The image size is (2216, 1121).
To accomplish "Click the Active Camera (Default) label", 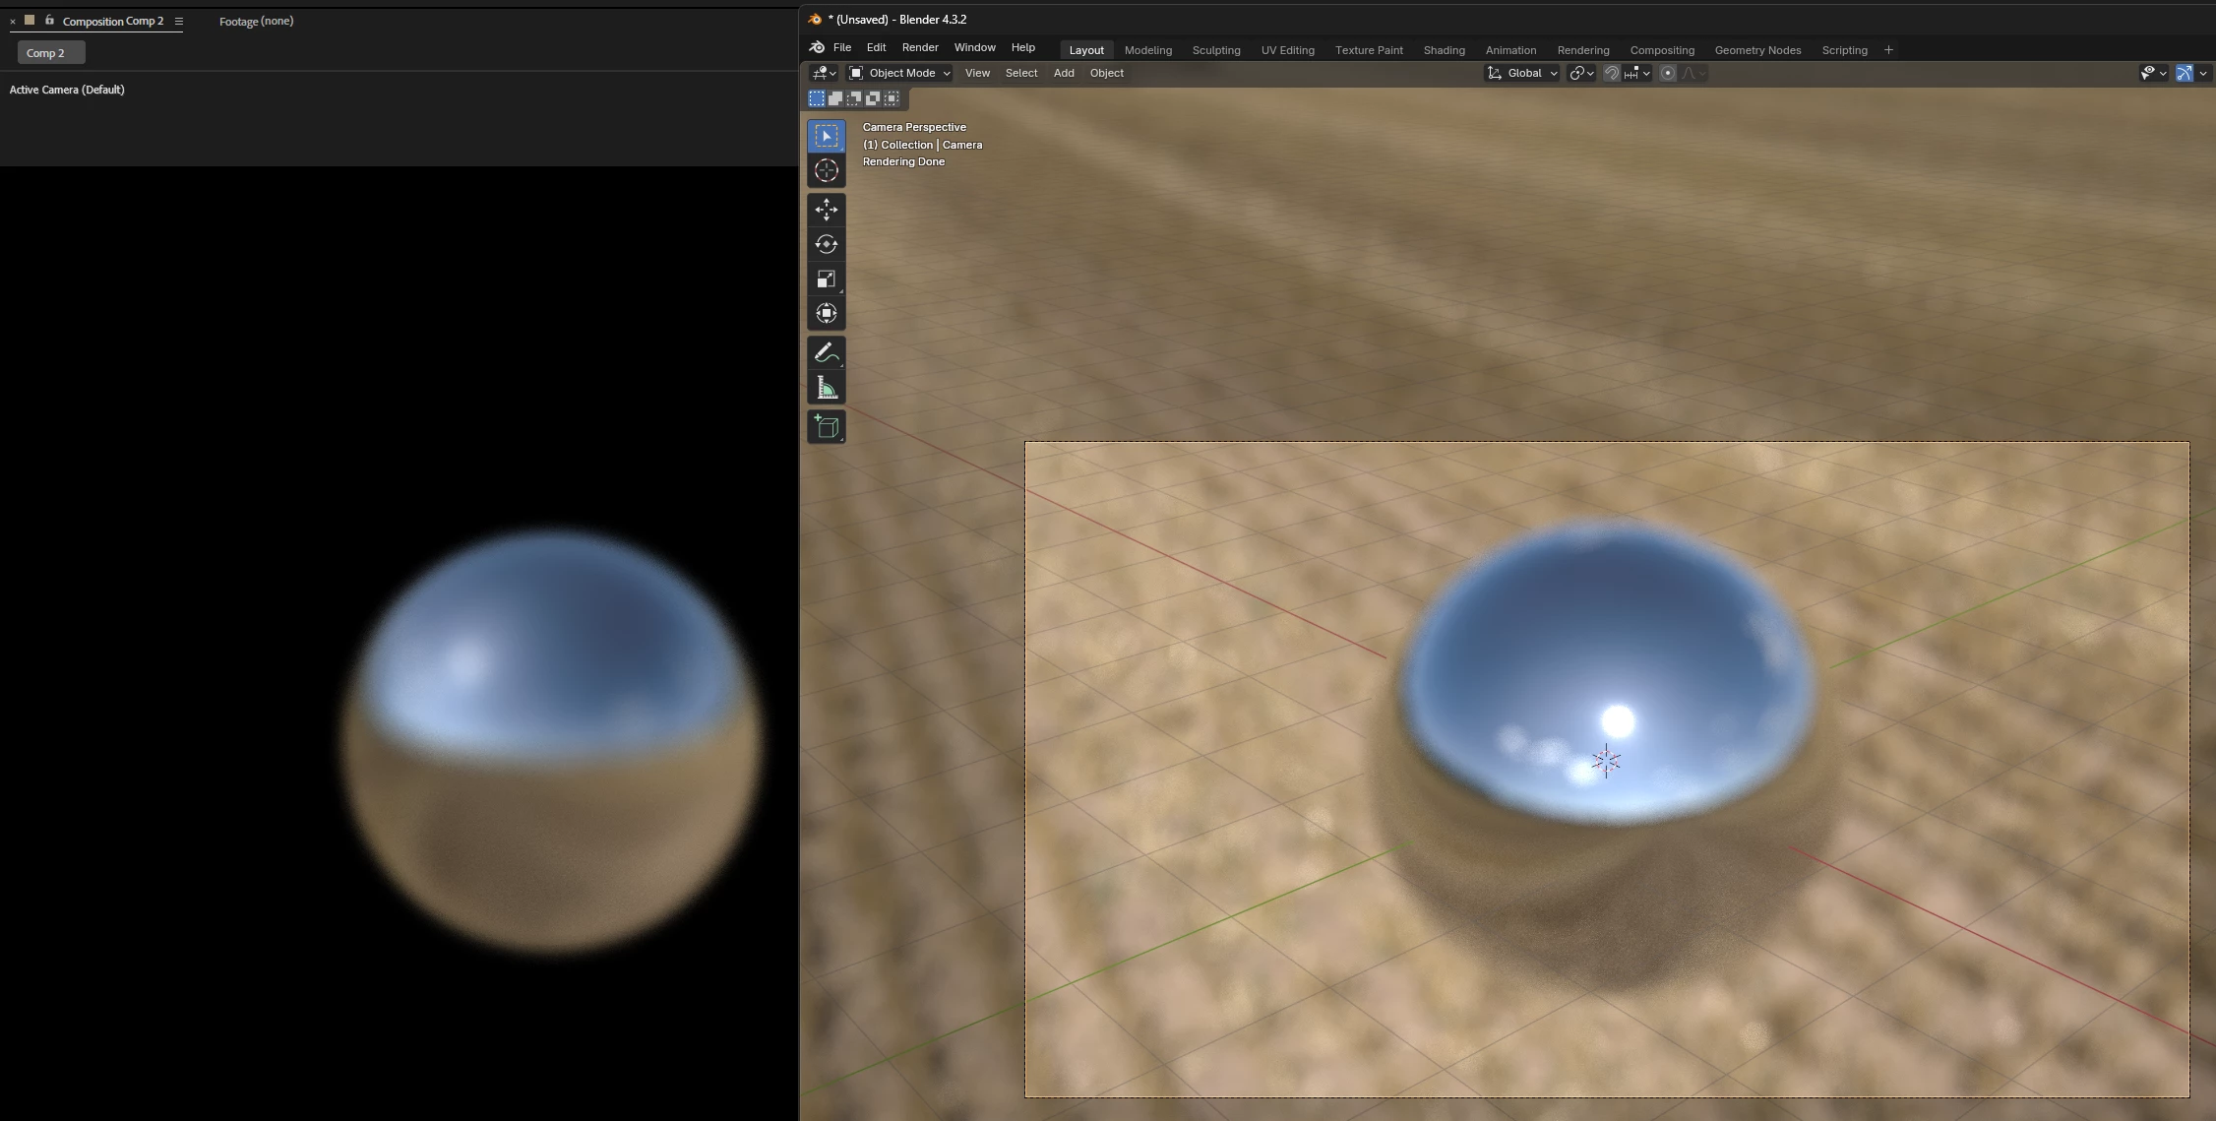I will (67, 90).
